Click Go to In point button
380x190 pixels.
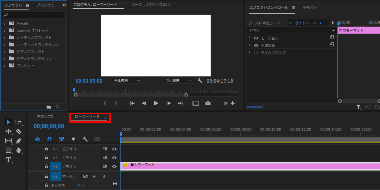tap(132, 103)
